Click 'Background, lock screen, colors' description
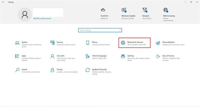Viewport: 200px width, 107px height. [x=173, y=45]
